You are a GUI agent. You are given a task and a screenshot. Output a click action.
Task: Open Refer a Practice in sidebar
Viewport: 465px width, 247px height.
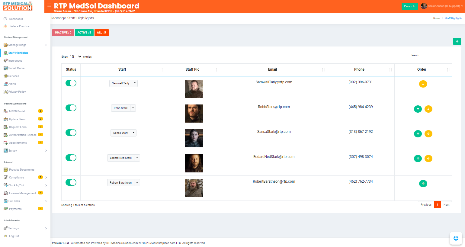point(19,26)
